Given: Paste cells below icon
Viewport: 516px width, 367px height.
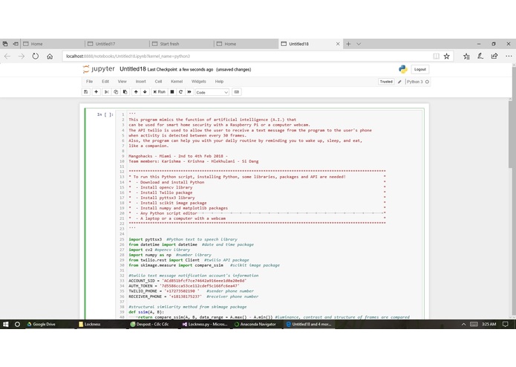Looking at the screenshot, I should coord(125,92).
